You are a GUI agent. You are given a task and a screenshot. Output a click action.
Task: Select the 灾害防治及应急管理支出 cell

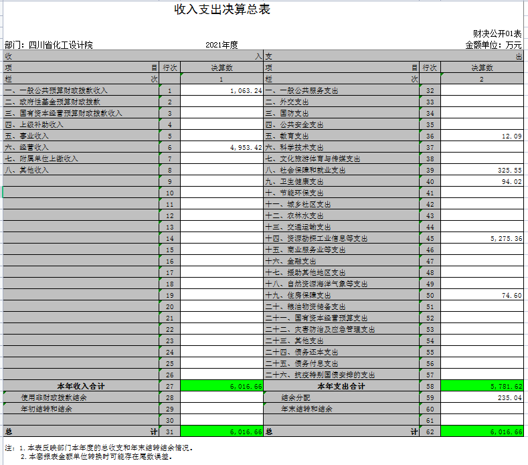[341, 329]
